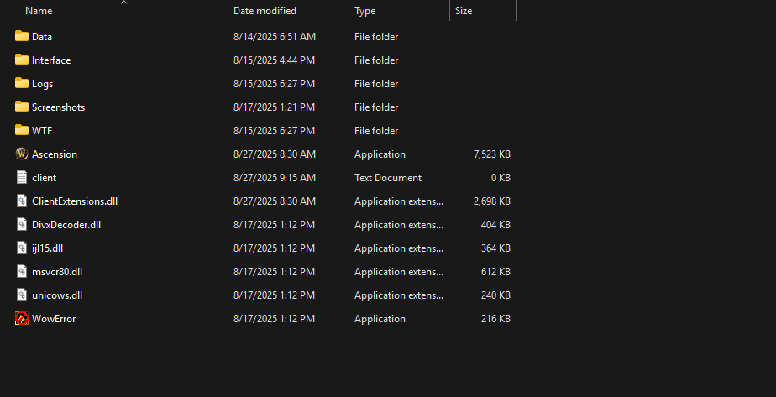Select the Interface folder icon
The height and width of the screenshot is (397, 776).
coord(22,60)
